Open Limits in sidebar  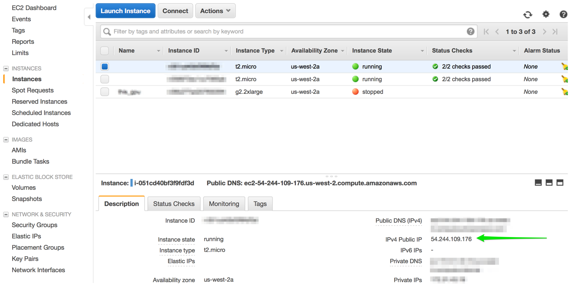[20, 53]
